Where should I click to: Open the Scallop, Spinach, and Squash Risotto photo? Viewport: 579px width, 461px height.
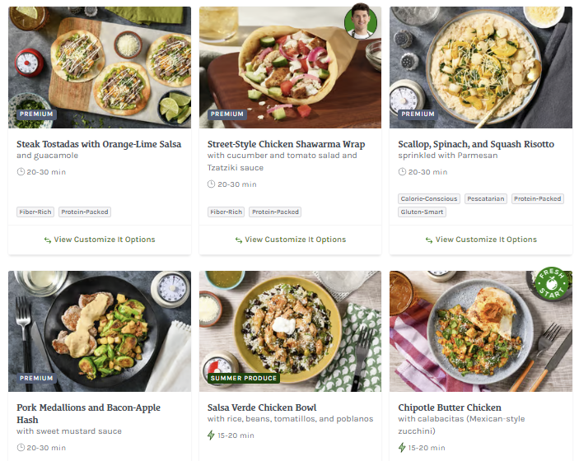pos(481,68)
